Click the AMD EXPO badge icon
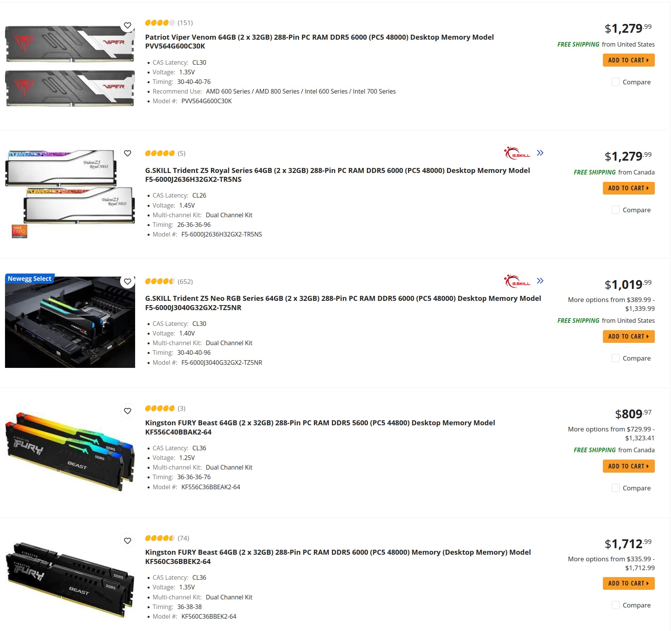The width and height of the screenshot is (671, 631). [x=19, y=231]
